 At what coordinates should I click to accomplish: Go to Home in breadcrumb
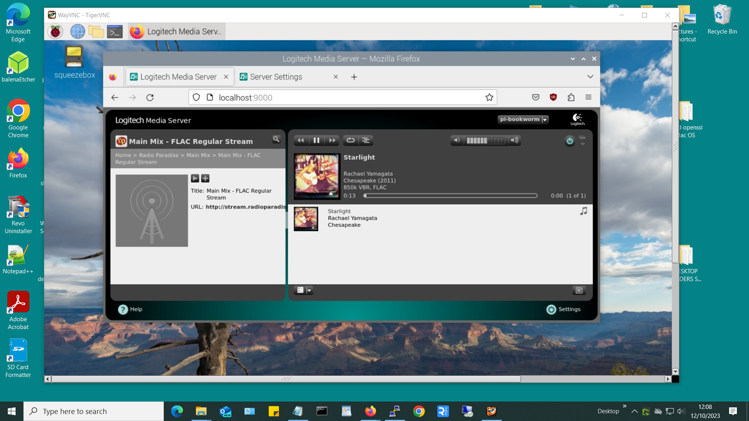[123, 156]
